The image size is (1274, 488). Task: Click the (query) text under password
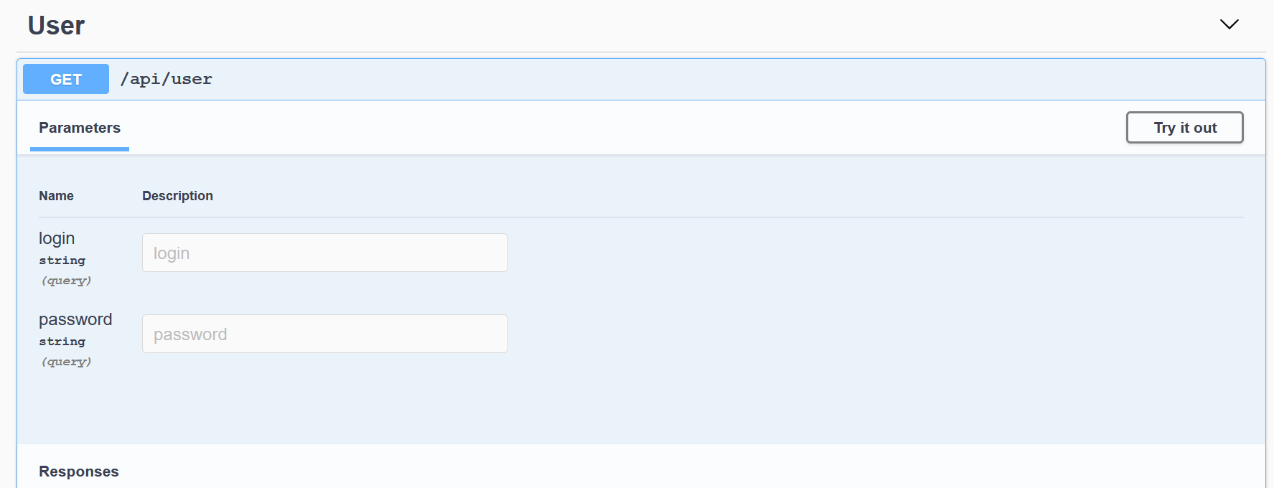66,362
